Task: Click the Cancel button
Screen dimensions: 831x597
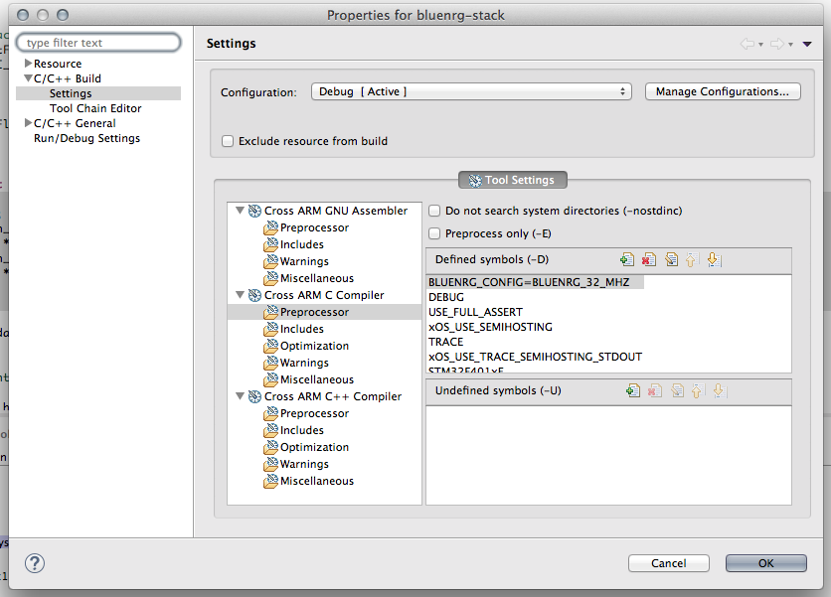Action: (668, 563)
